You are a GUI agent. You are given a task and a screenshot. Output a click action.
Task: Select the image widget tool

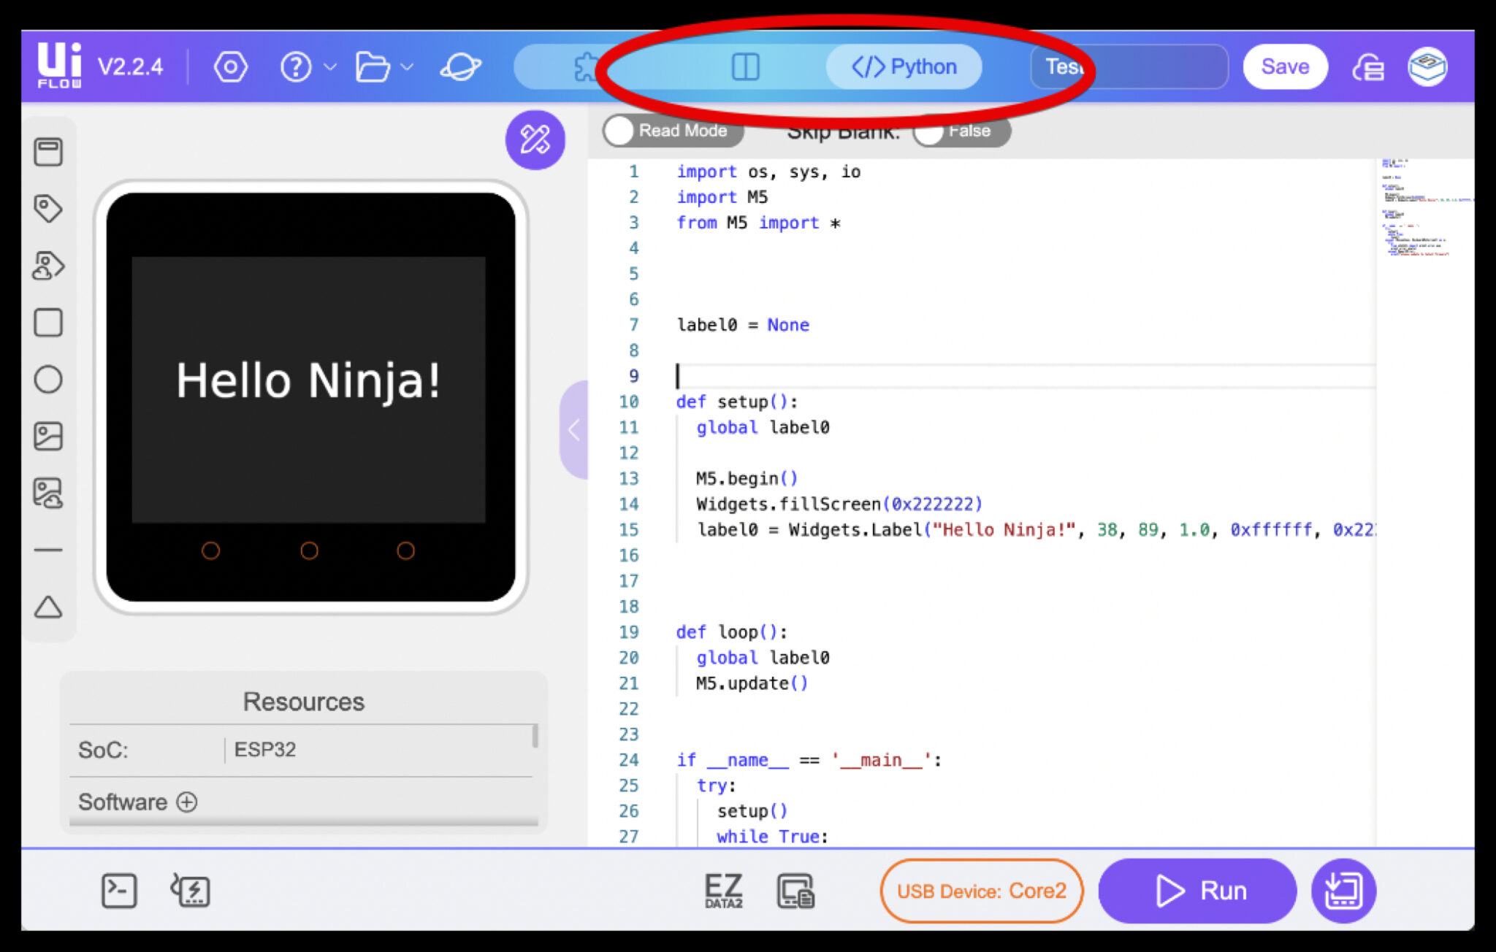(x=48, y=436)
